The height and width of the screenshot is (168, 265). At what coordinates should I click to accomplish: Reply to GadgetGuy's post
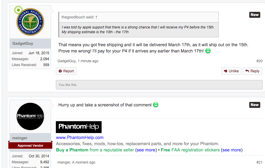pos(252,71)
